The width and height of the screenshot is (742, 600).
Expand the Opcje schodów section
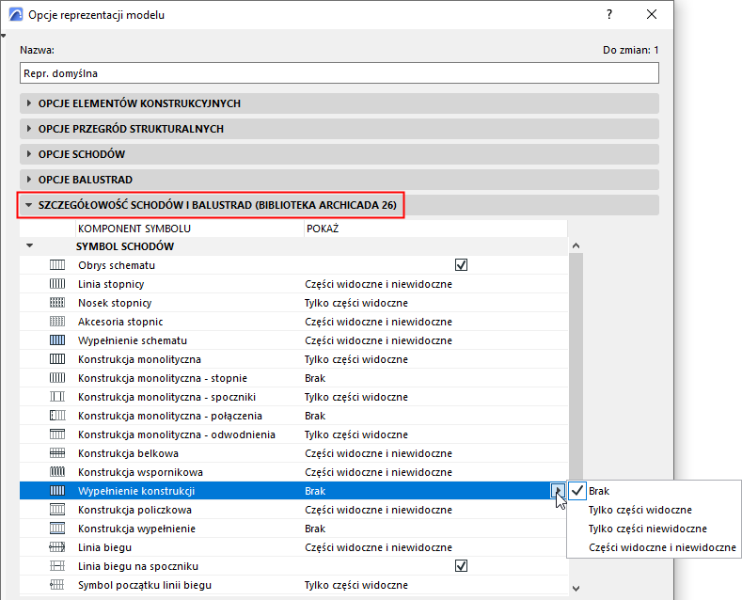point(29,154)
